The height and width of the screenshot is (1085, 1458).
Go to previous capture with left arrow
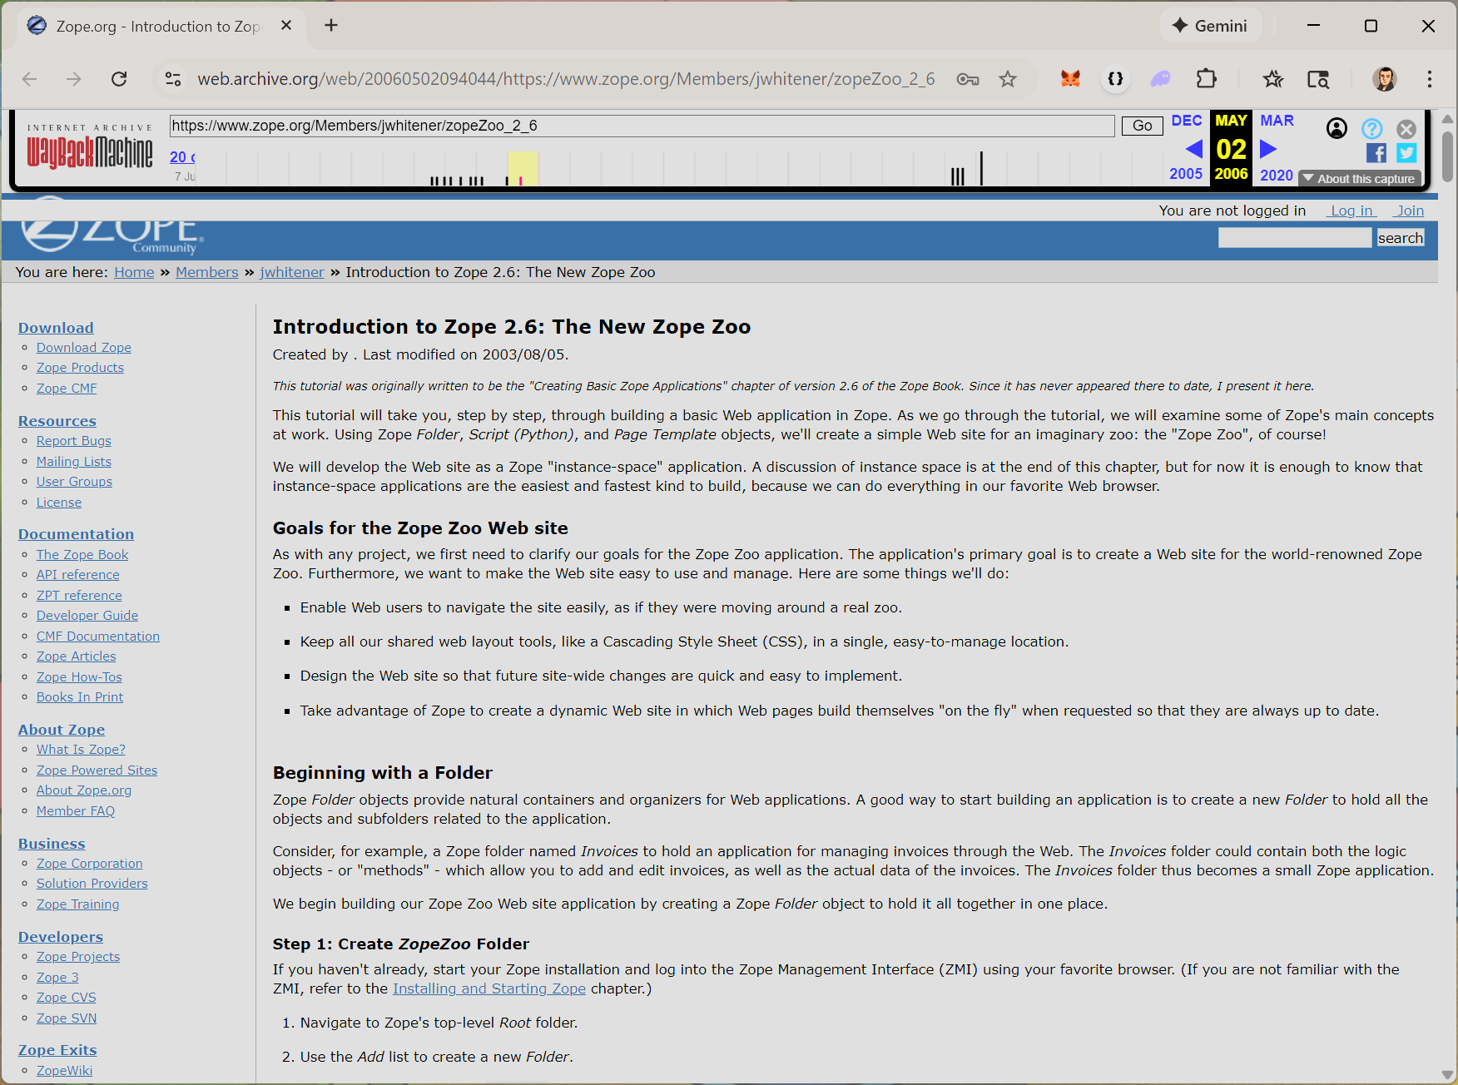(1194, 149)
